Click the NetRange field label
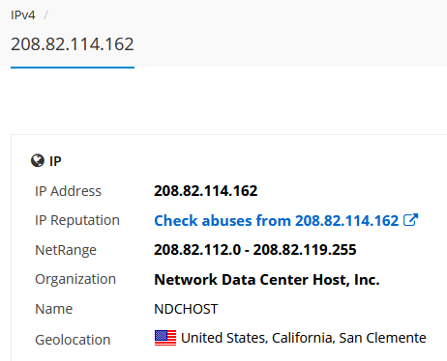 coord(66,250)
